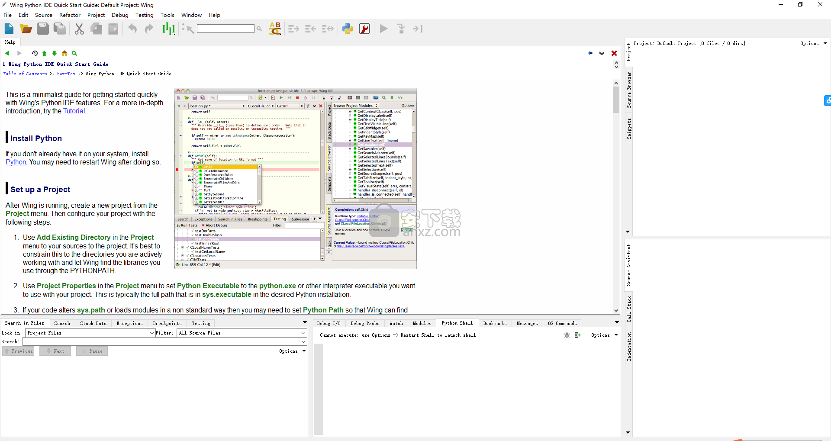
Task: Open the red wrench PDF tool icon
Action: (364, 29)
